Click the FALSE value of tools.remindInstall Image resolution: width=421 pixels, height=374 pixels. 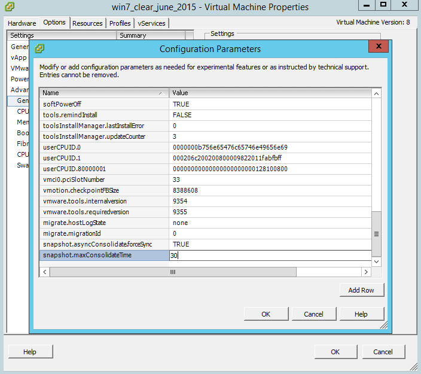tap(182, 115)
